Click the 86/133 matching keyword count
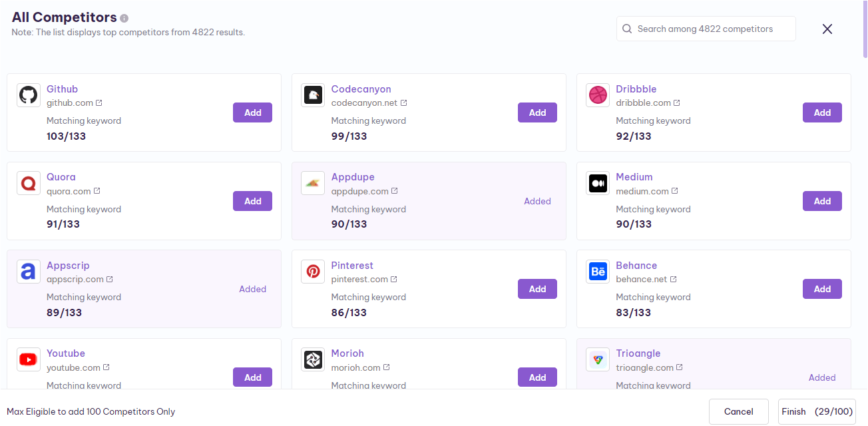Image resolution: width=868 pixels, height=426 pixels. pyautogui.click(x=349, y=312)
